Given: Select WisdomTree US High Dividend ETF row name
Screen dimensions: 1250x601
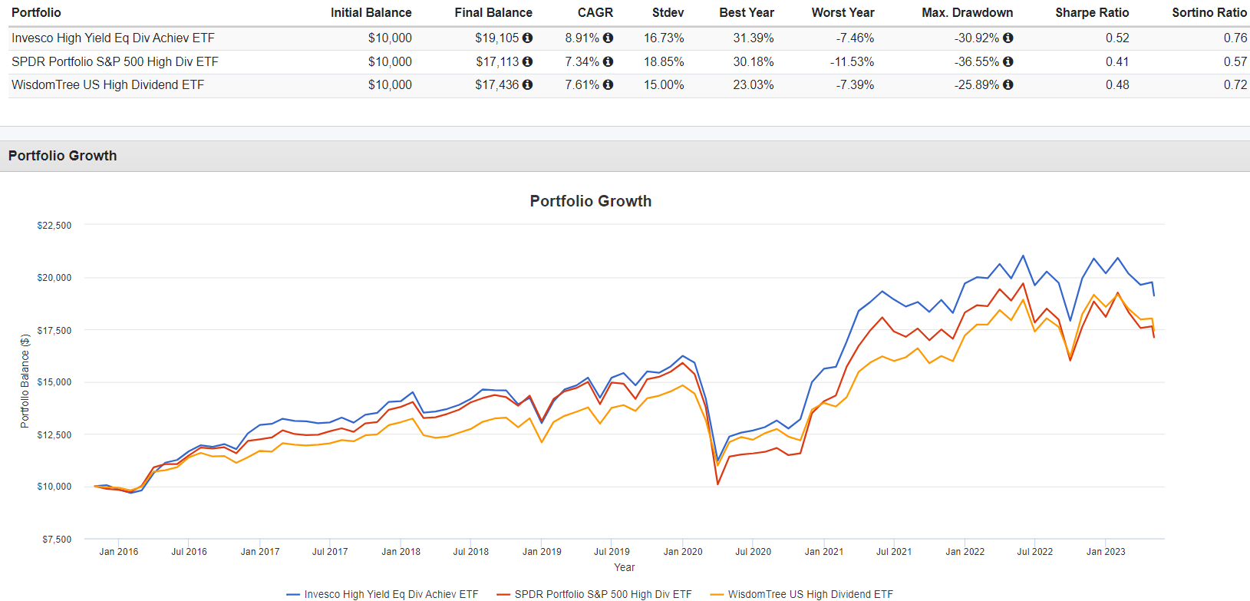Looking at the screenshot, I should (x=107, y=84).
